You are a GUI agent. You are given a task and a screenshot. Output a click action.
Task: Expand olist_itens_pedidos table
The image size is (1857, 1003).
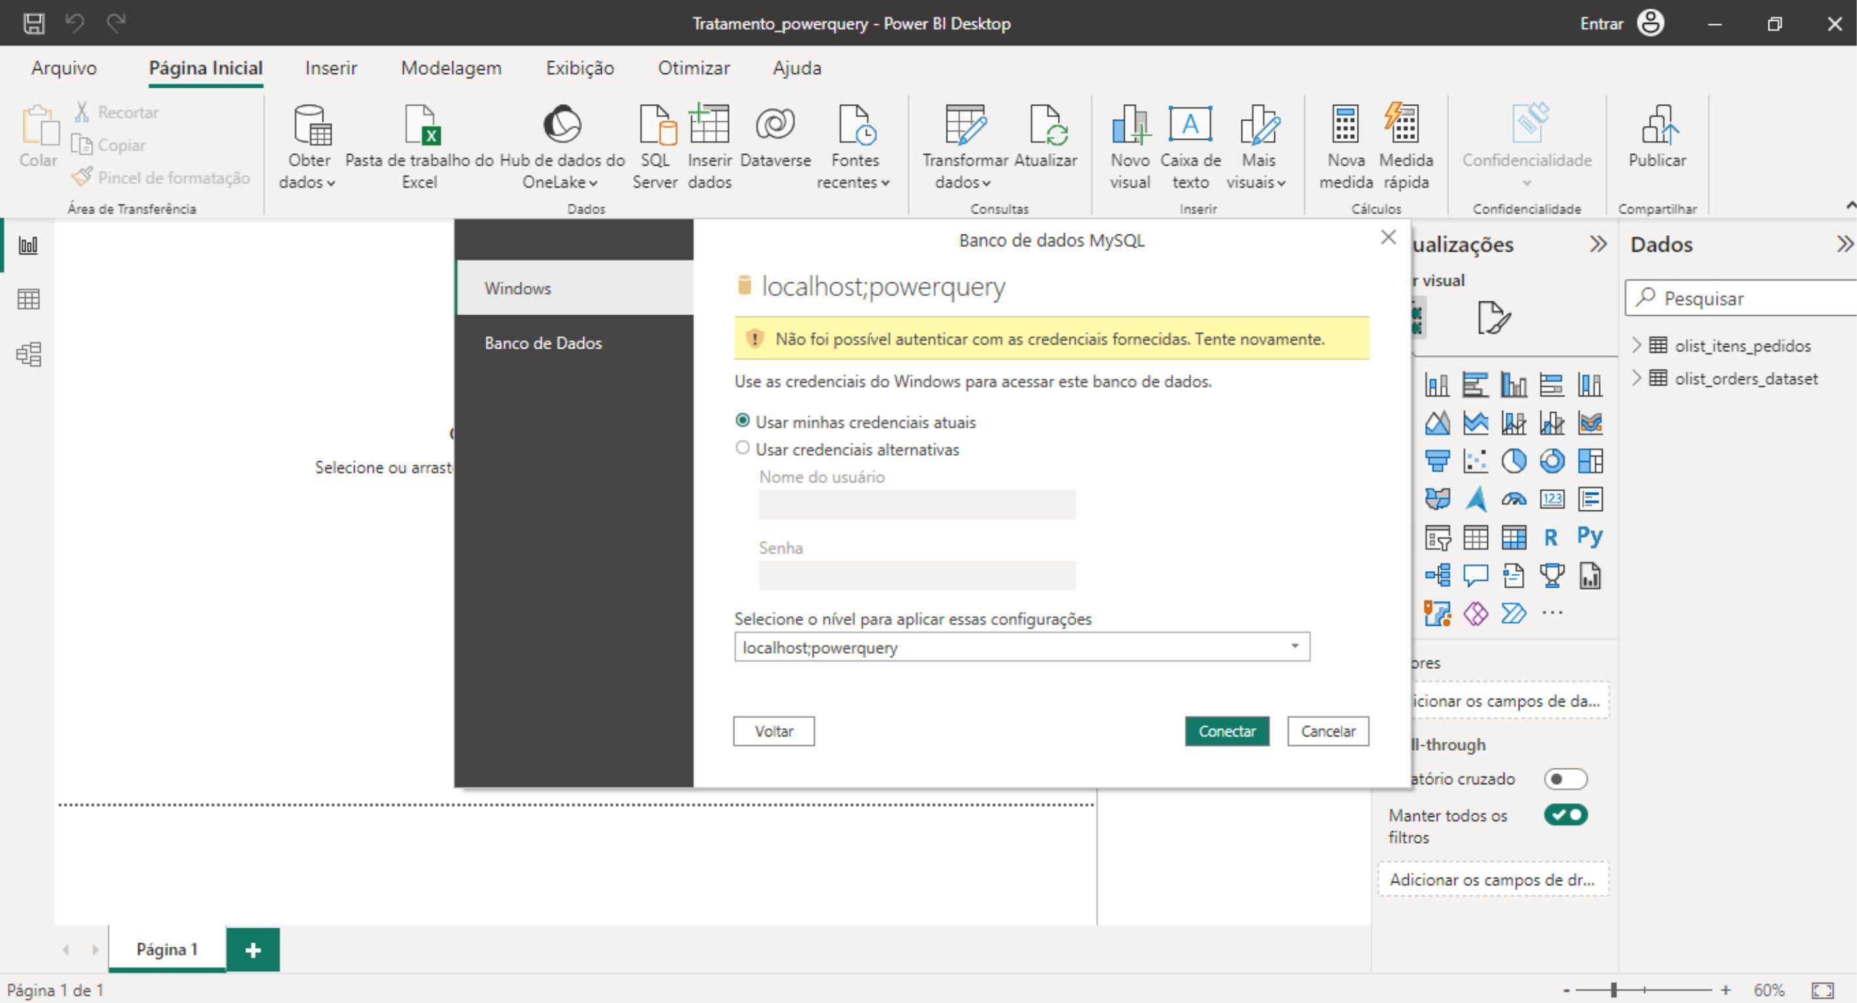coord(1636,345)
